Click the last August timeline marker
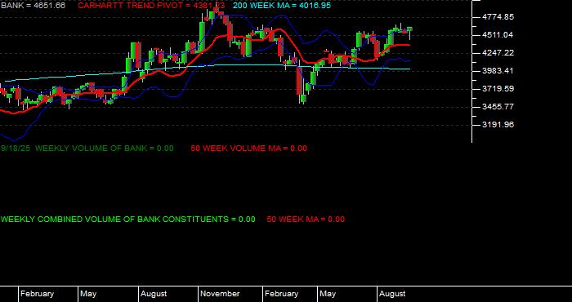This screenshot has width=572, height=302. 392,294
